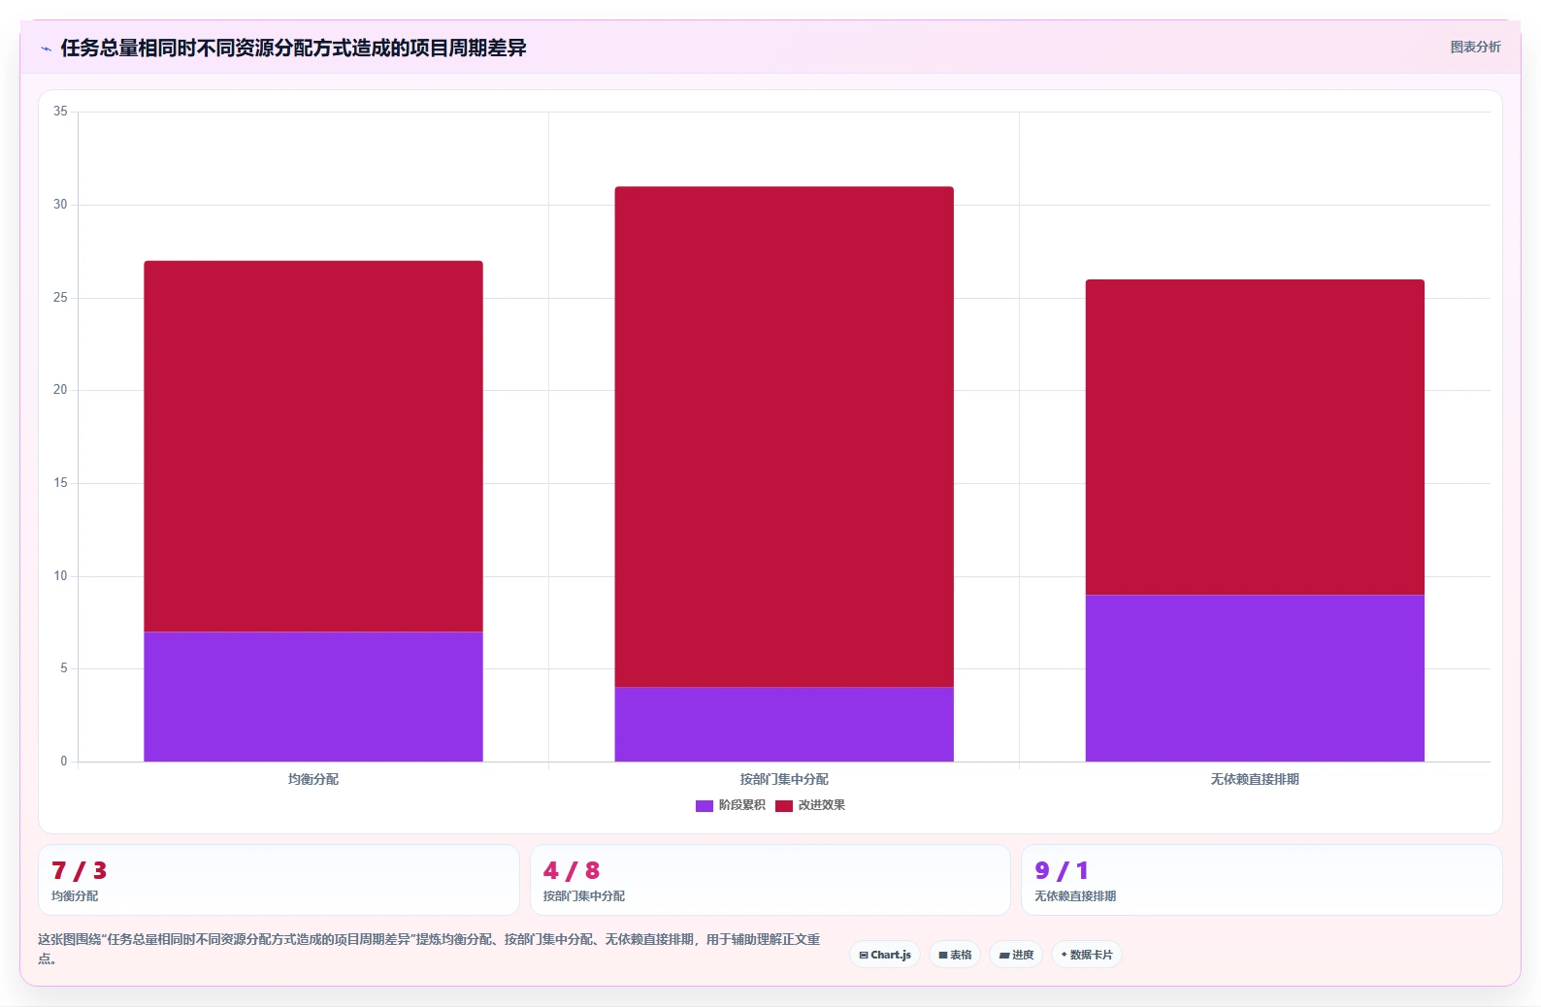
Task: Toggle the purple 阶段累积 legend swatch
Action: [705, 806]
